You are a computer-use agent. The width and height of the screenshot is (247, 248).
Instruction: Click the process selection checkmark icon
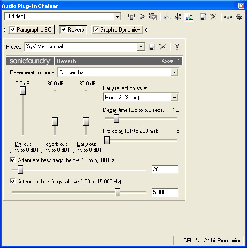click(x=153, y=17)
